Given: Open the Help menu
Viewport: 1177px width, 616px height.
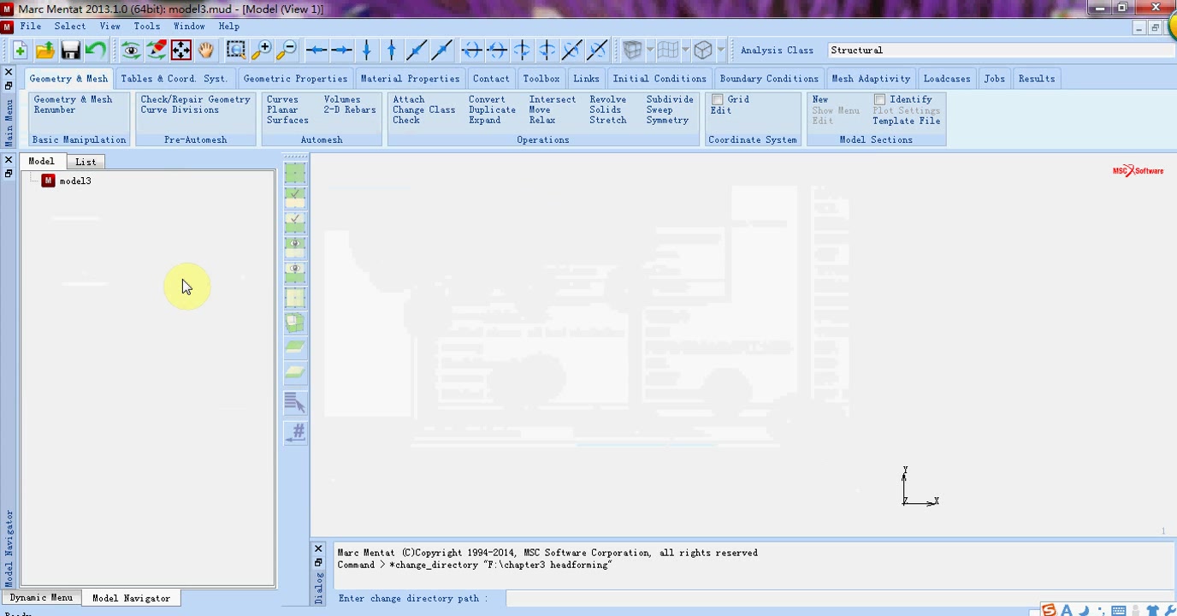Looking at the screenshot, I should (x=228, y=27).
